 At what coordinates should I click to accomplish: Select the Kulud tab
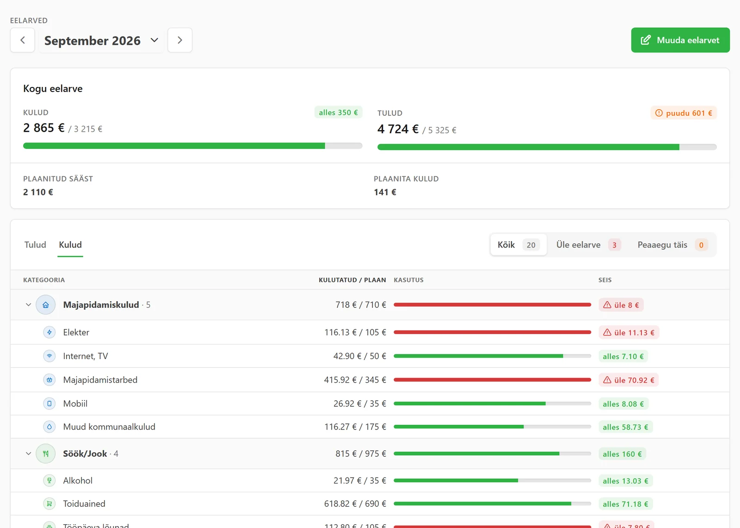70,245
